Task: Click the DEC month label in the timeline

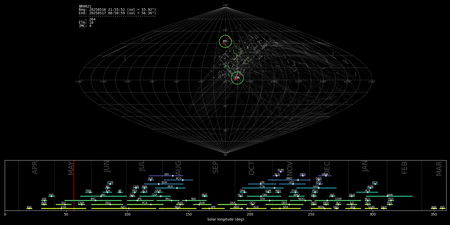Action: click(x=327, y=168)
